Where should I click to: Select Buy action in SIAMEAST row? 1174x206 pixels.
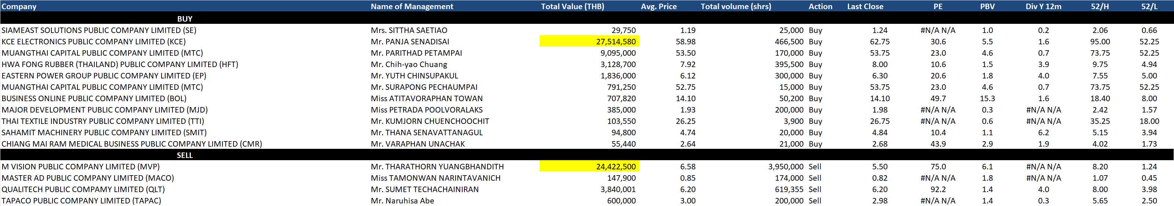[x=815, y=30]
